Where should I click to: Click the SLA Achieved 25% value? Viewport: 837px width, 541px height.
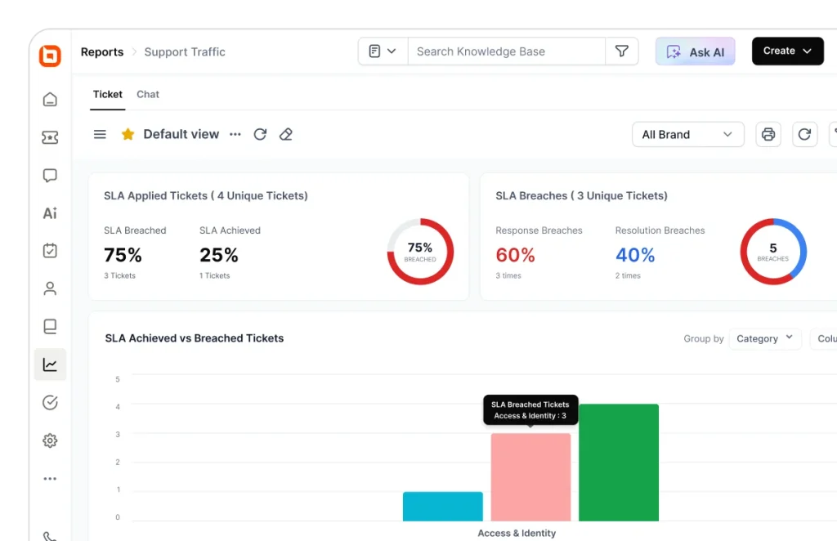tap(219, 255)
